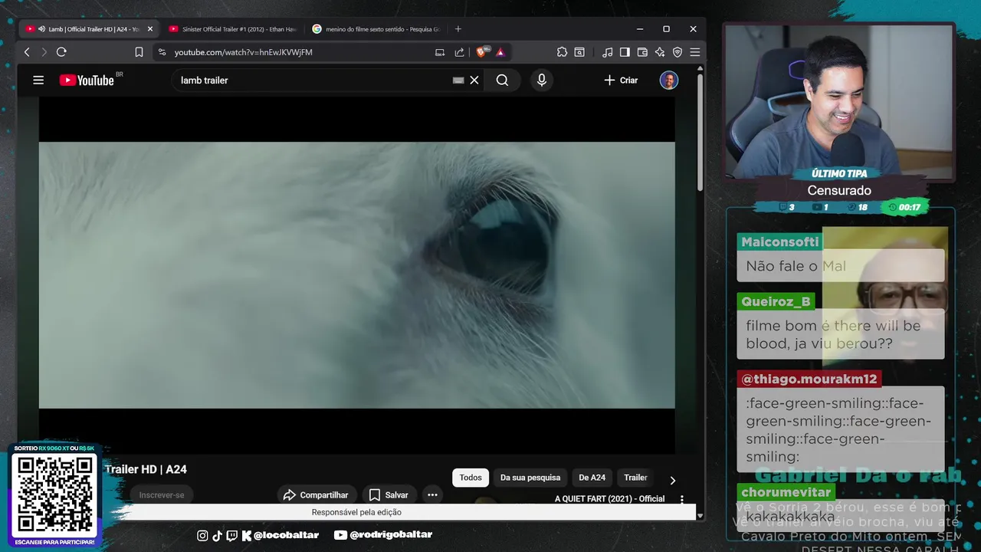Click the 'Censurado' último tipa label

pos(839,190)
